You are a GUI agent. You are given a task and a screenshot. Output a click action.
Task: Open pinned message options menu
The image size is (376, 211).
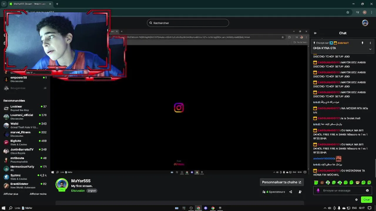pos(370,43)
